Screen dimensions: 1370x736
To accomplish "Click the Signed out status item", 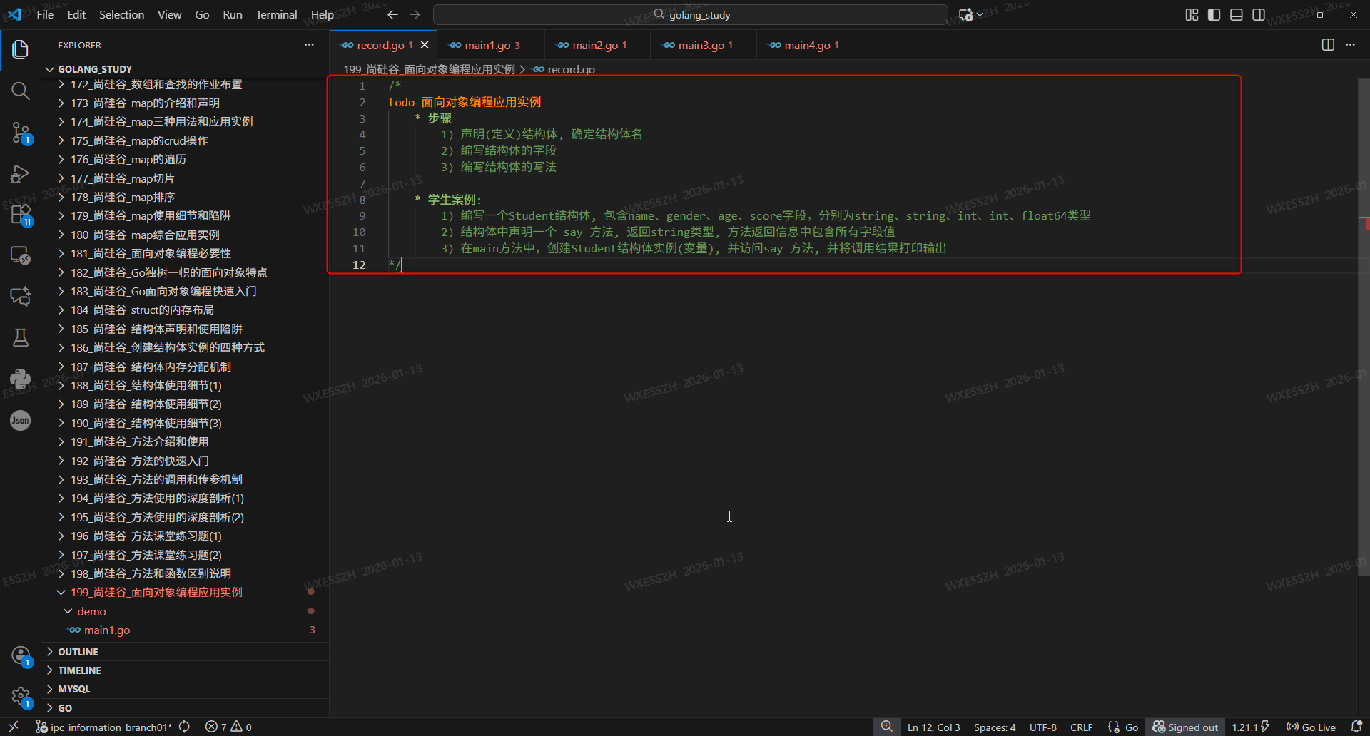I will coord(1185,727).
